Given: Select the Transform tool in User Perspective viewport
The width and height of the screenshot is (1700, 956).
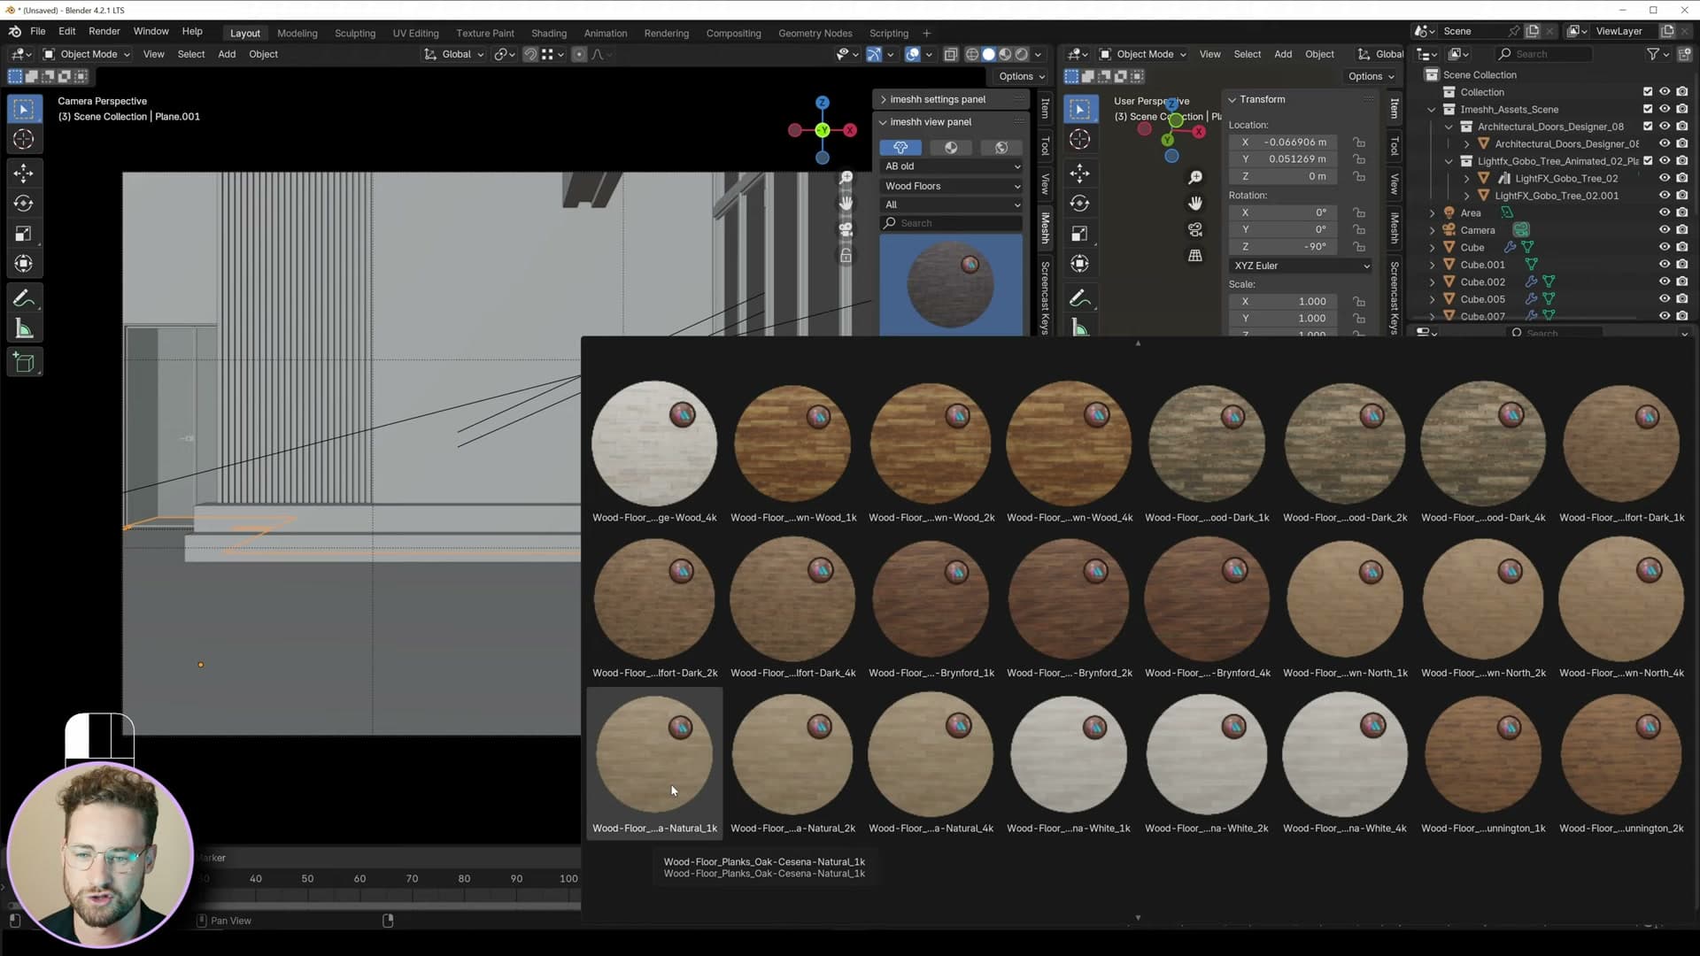Looking at the screenshot, I should (x=1080, y=264).
